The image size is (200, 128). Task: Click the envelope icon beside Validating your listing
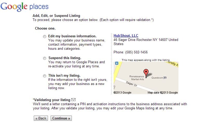(x=73, y=99)
